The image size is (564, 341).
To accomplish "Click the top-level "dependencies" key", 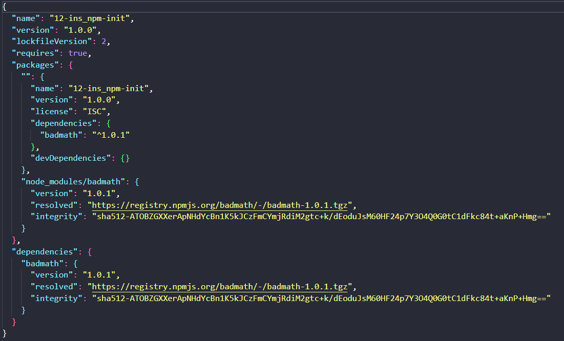I will [45, 252].
